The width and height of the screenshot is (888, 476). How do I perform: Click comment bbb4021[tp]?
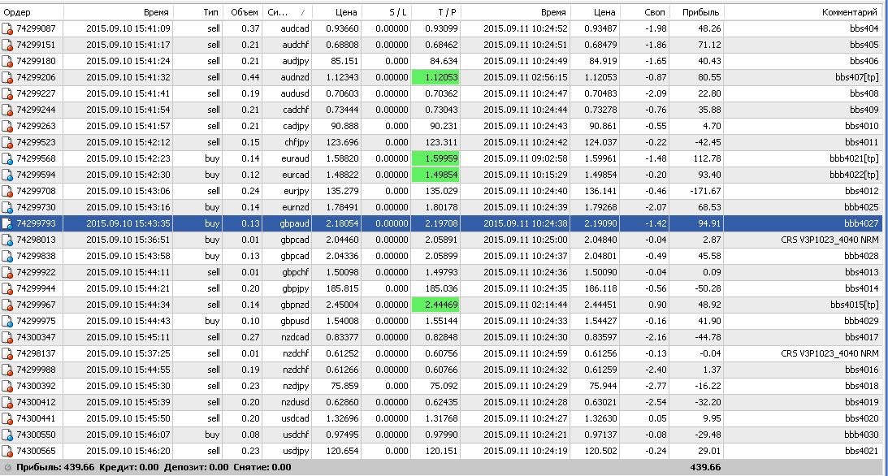854,158
